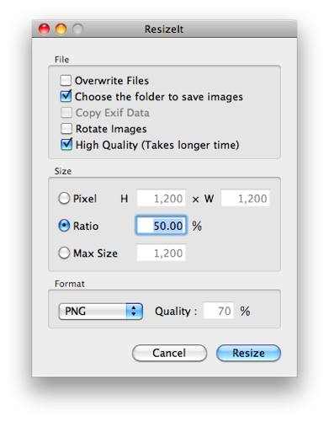Click the ResizeIt title bar

(x=164, y=29)
